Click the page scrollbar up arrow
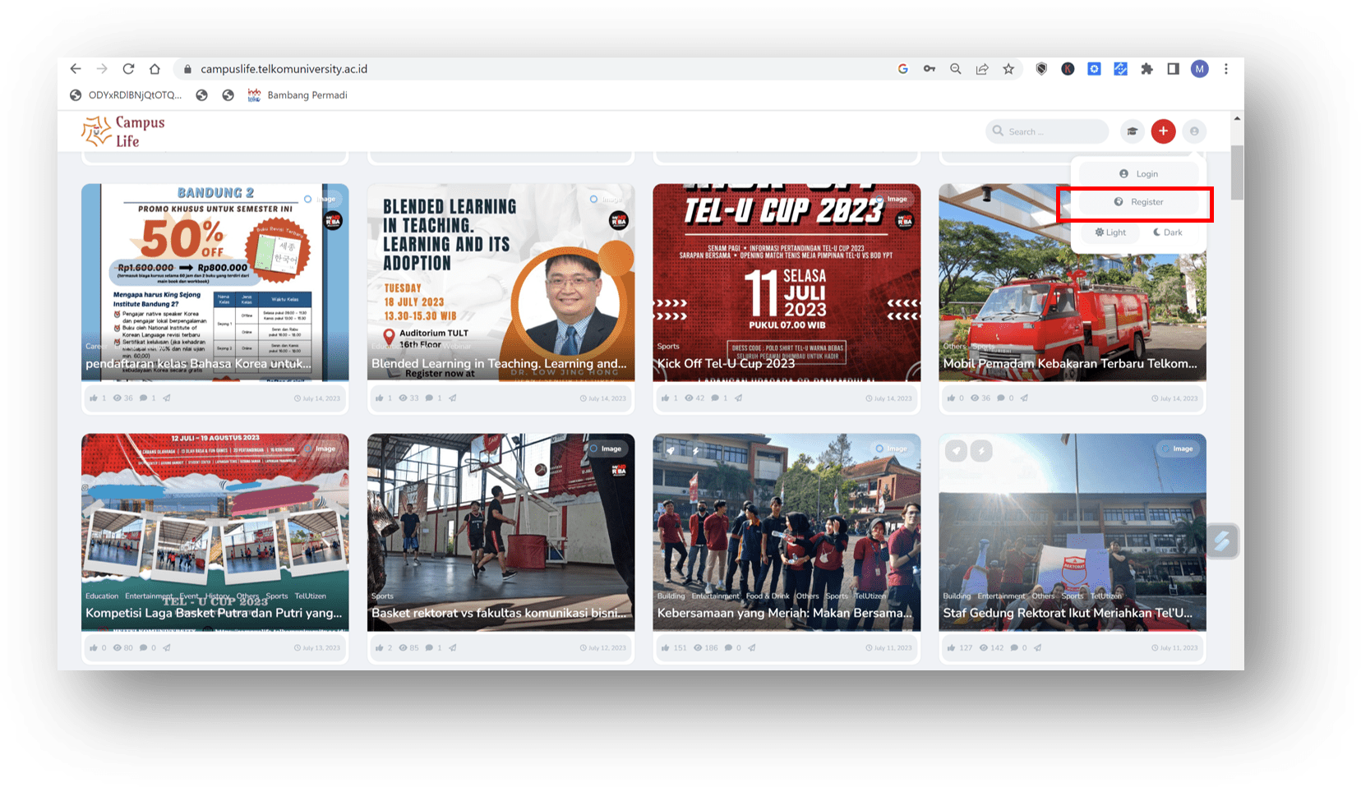The image size is (1361, 787). 1237,119
